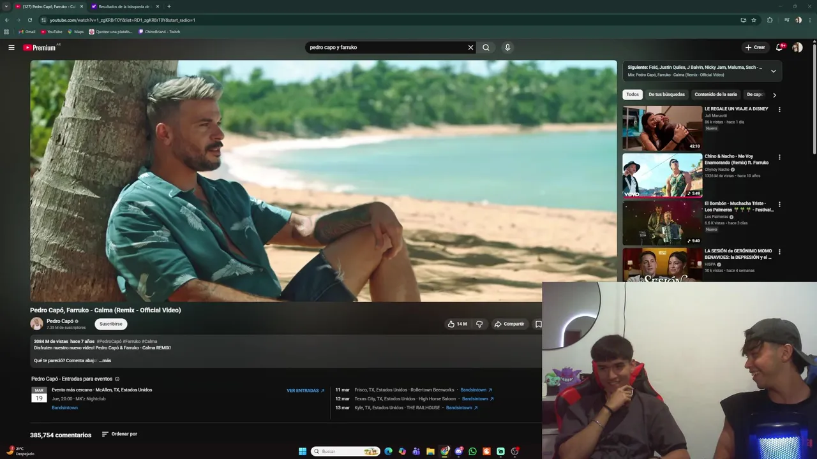This screenshot has height=459, width=817.
Task: Click the YouTube Premium logo
Action: [40, 47]
